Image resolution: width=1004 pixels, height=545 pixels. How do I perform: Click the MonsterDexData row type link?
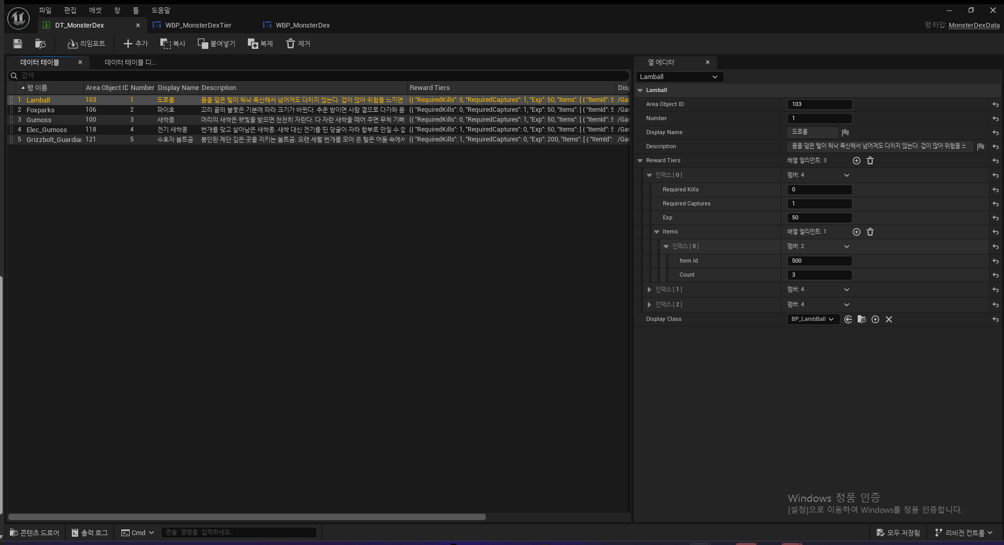[x=974, y=25]
